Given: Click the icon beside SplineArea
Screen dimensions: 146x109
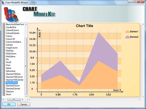Looking at the screenshot, I should coord(4,71).
